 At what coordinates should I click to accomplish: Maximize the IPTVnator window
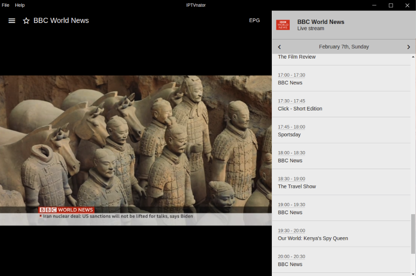[391, 5]
